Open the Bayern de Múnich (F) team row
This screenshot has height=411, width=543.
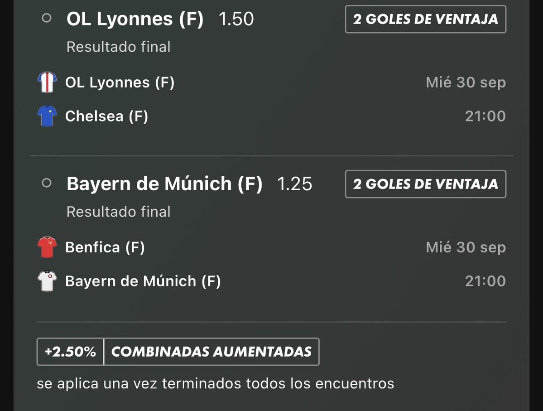click(272, 281)
